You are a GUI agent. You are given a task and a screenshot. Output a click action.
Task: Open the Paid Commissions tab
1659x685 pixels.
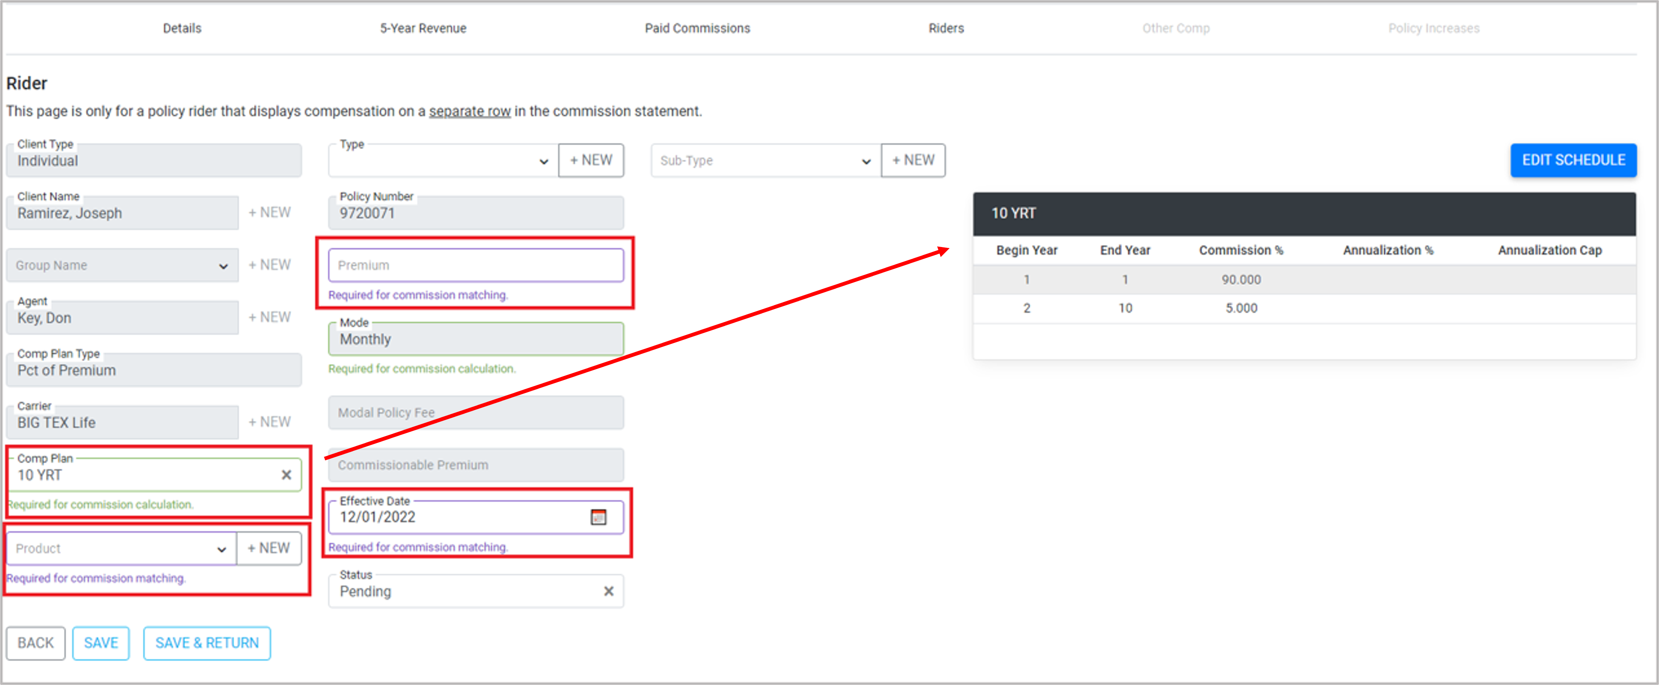697,28
